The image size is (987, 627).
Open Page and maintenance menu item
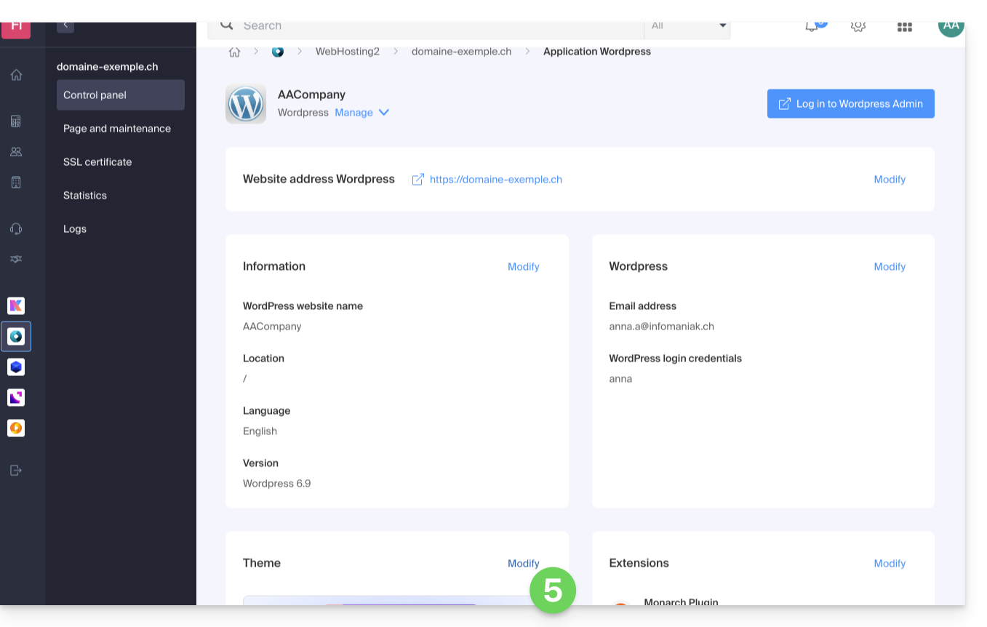(x=117, y=129)
